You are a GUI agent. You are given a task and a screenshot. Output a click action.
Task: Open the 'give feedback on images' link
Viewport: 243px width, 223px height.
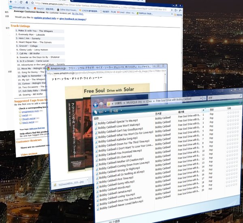pos(72,19)
